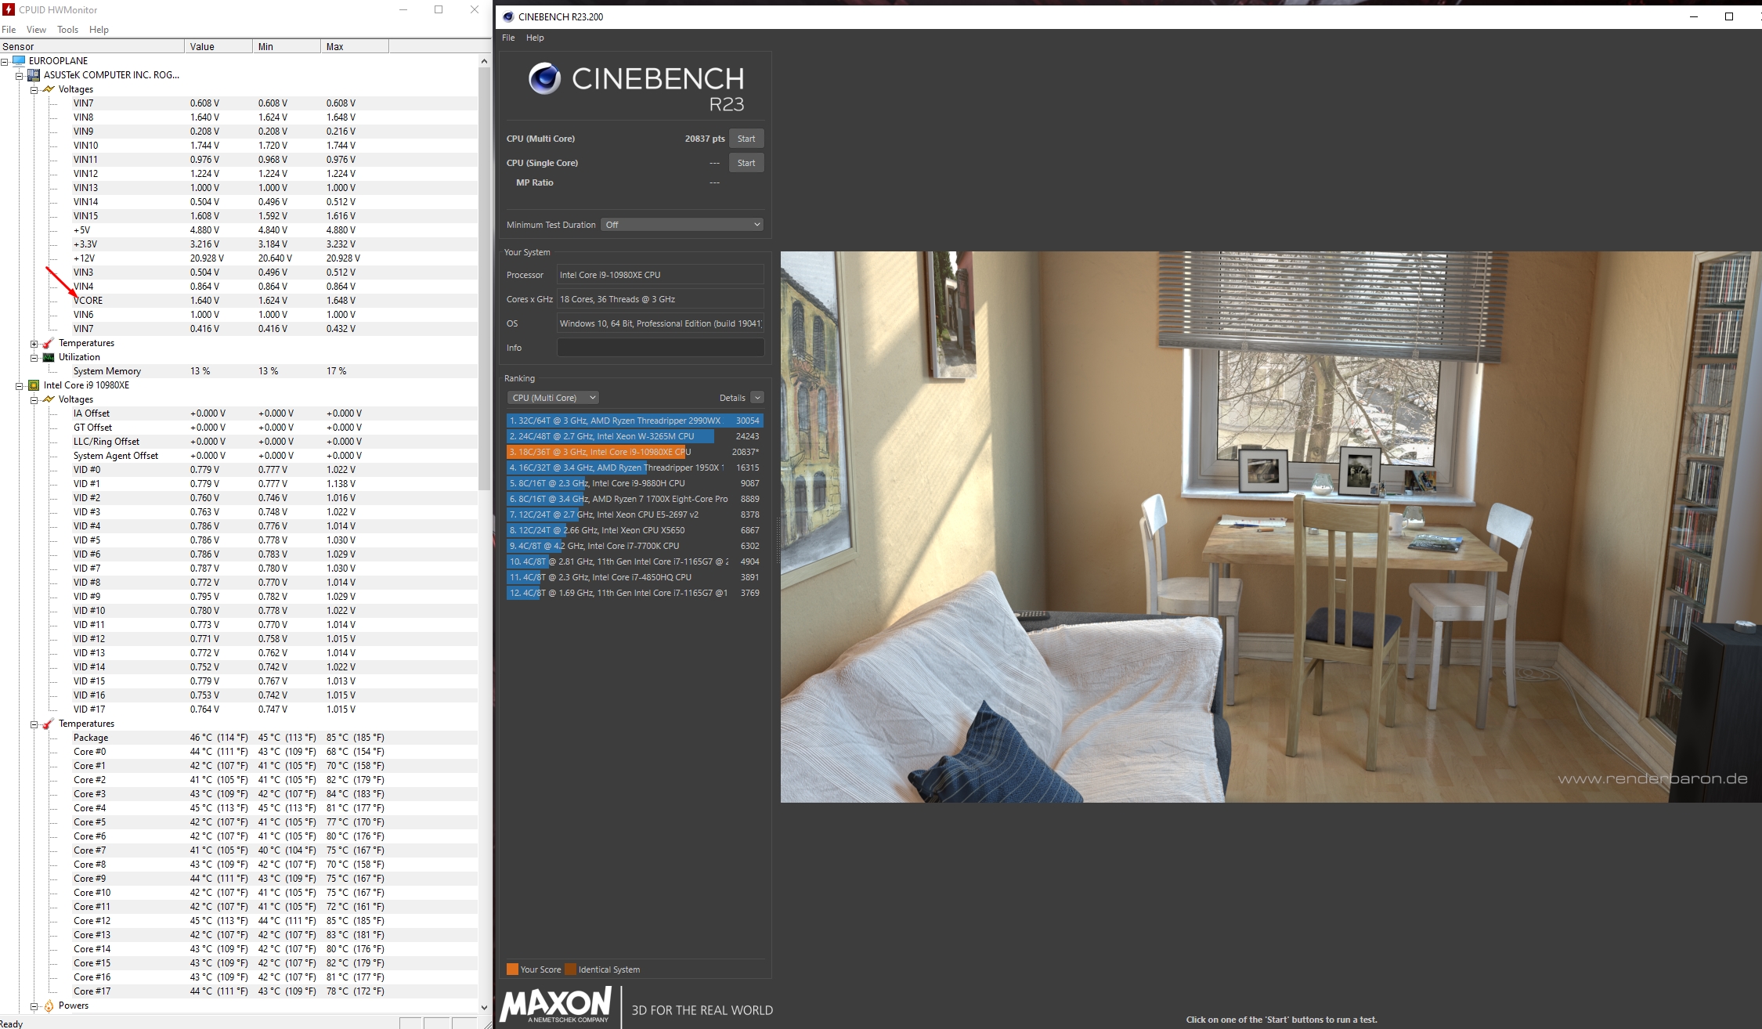
Task: Click the Powers flame icon
Action: [x=49, y=1006]
